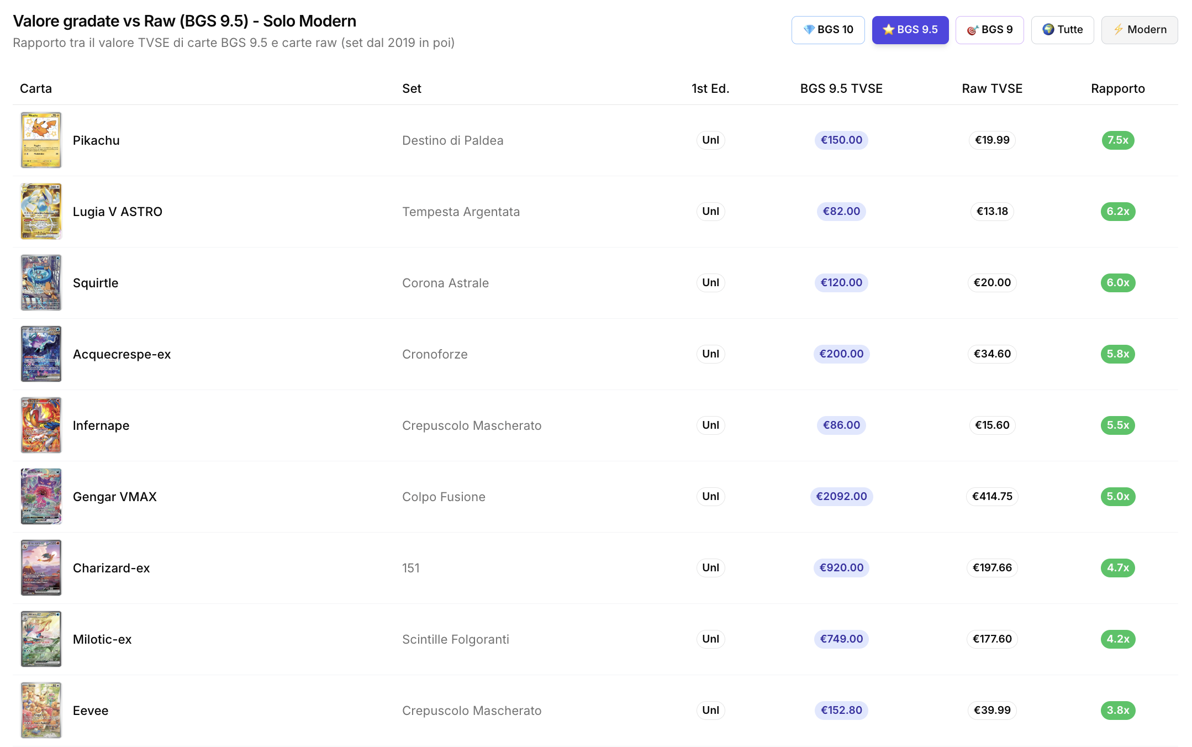This screenshot has width=1192, height=747.
Task: Click the Acquecrespe-ex card thumbnail
Action: [x=41, y=354]
